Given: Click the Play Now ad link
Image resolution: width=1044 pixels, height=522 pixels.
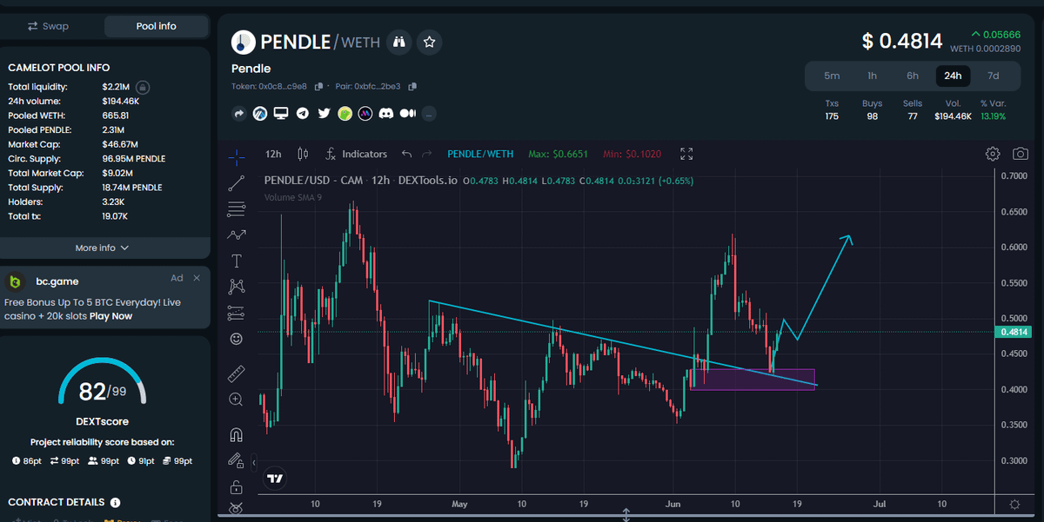Looking at the screenshot, I should point(110,316).
